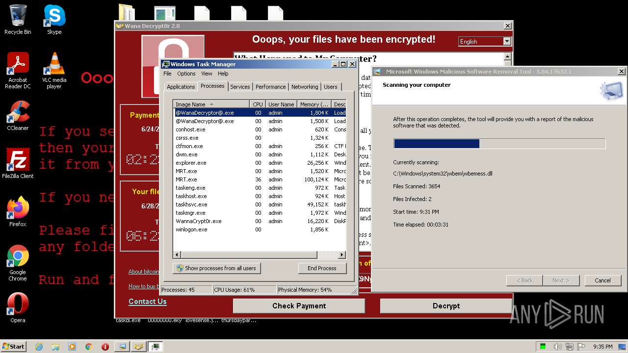The height and width of the screenshot is (353, 628).
Task: Select the taskhsvc.exe process row
Action: (x=260, y=204)
